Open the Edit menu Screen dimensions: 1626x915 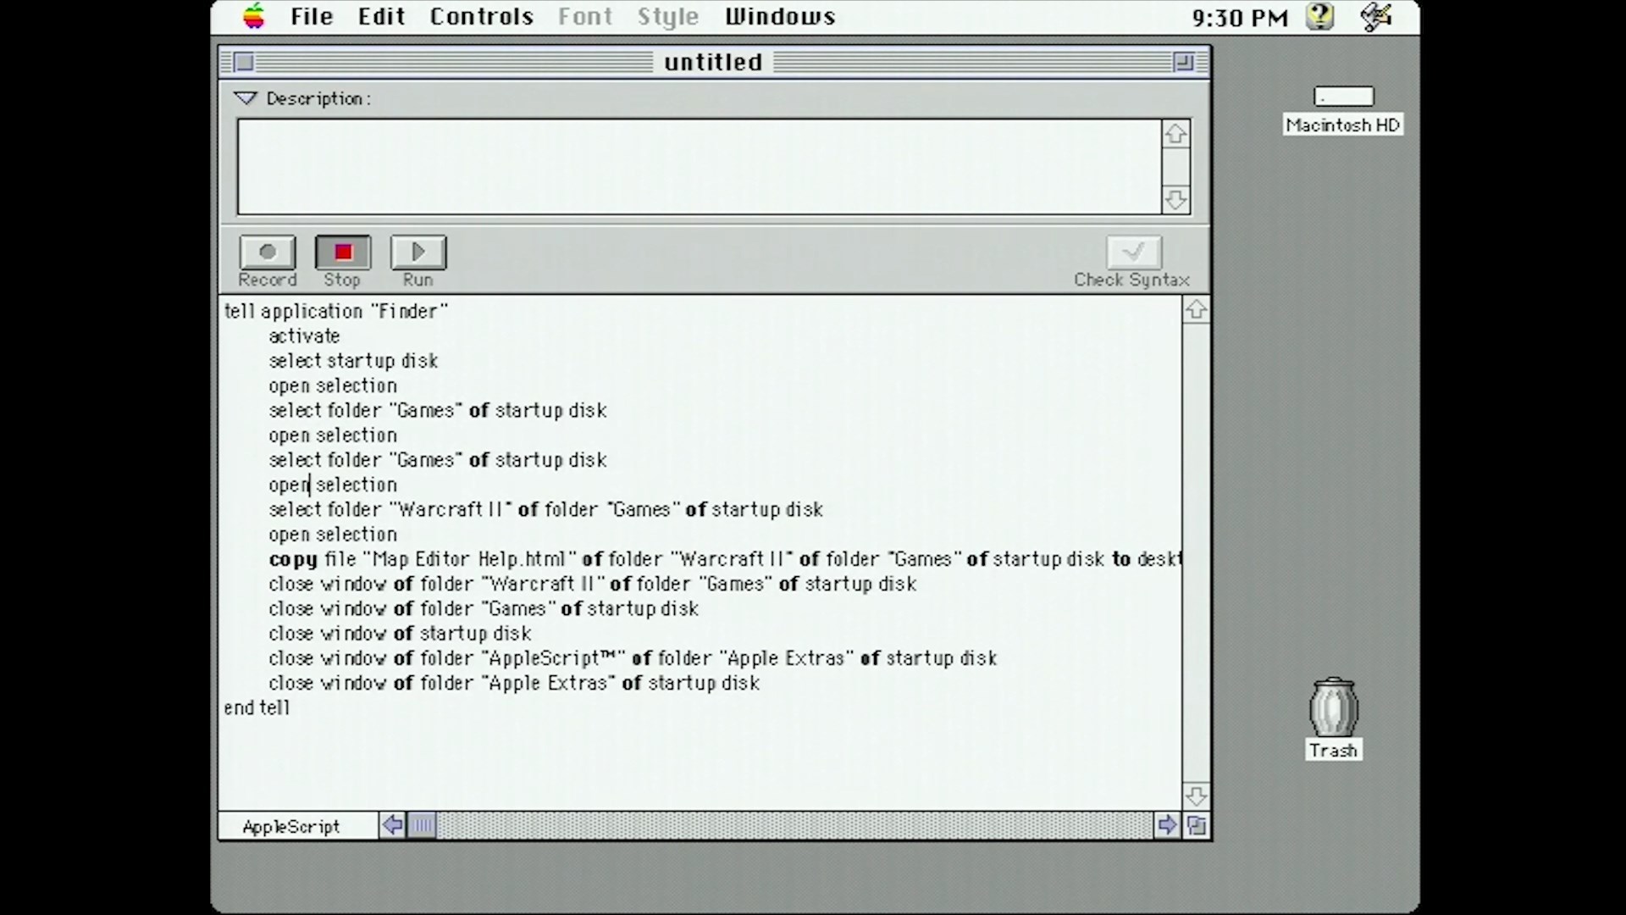(381, 15)
